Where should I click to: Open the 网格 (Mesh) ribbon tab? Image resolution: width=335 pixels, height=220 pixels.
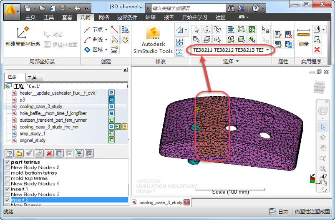coord(104,17)
